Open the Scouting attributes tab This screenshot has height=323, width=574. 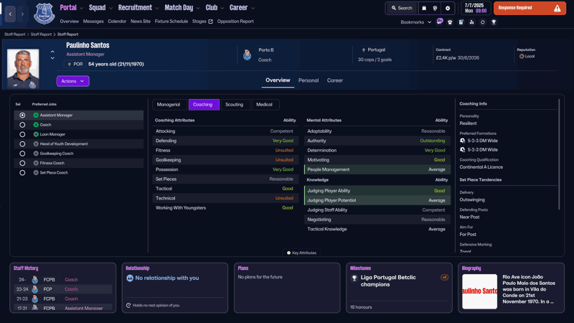(235, 105)
